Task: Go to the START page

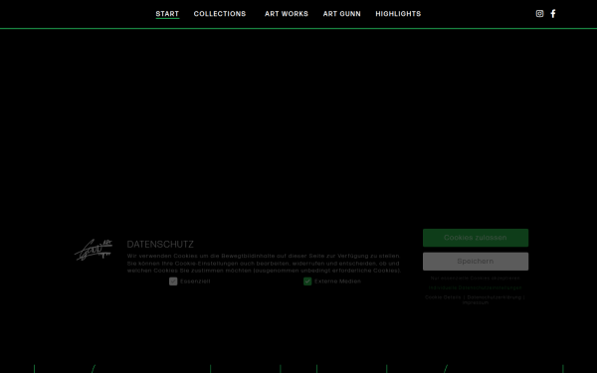Action: [x=167, y=14]
